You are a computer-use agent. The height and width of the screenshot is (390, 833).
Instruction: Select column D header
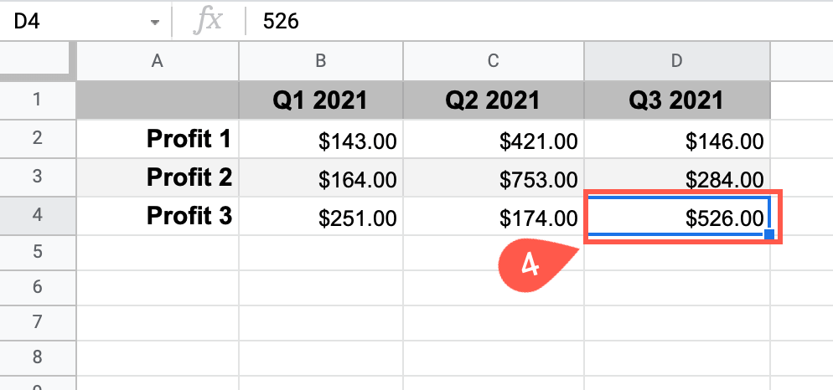click(677, 61)
